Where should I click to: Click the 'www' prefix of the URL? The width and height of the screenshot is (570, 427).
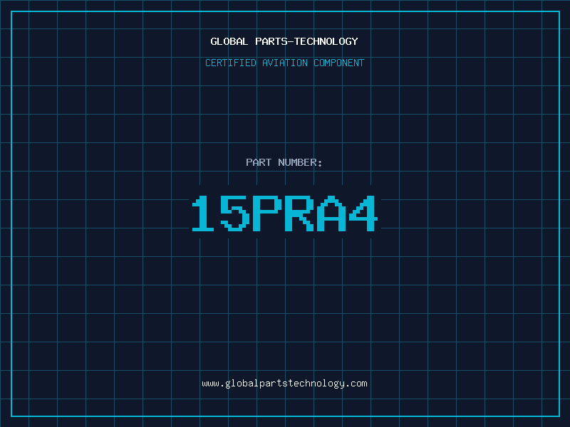click(x=210, y=383)
